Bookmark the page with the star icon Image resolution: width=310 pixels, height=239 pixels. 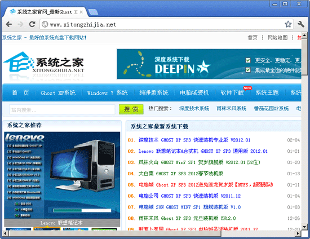coord(288,24)
